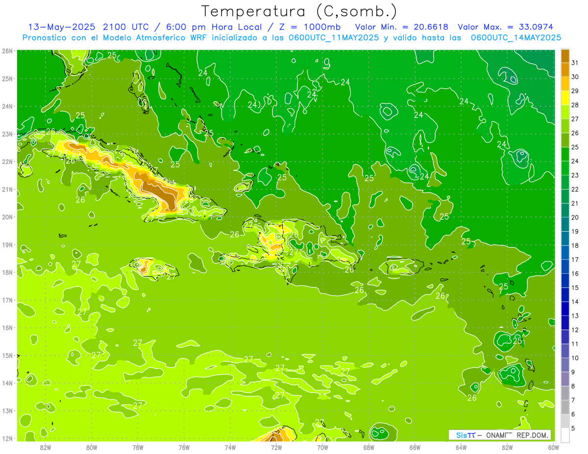Viewport: 588px width, 454px height.
Task: Click the latitude label '24N'
Action: 7,106
